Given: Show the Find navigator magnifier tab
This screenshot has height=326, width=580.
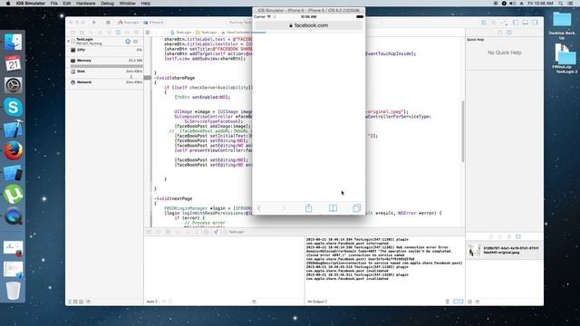Looking at the screenshot, I should [91, 33].
